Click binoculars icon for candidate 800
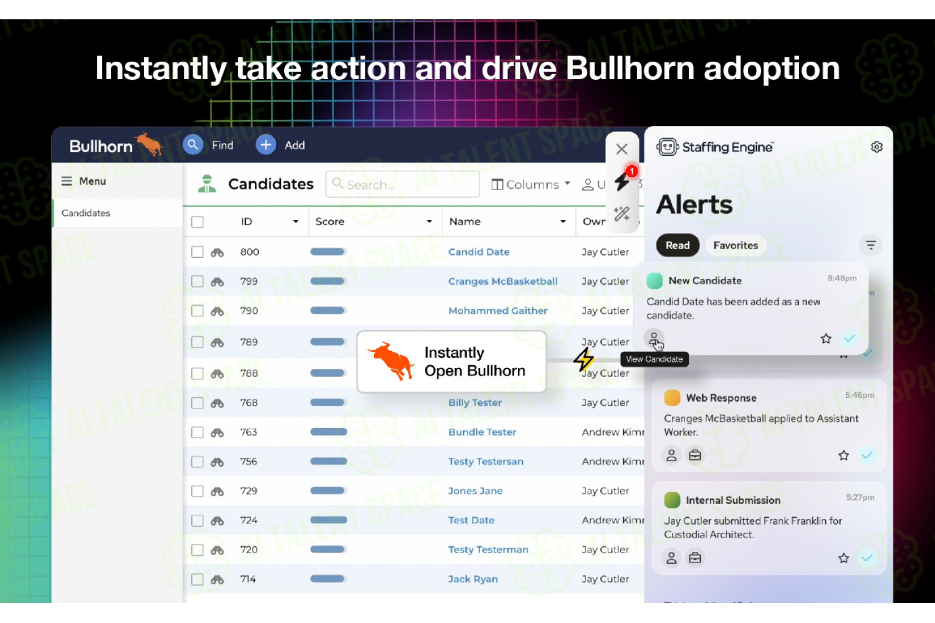This screenshot has width=935, height=623. point(217,252)
